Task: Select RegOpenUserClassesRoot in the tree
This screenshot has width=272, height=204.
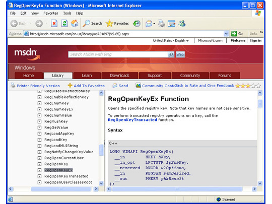Action: coord(68,182)
